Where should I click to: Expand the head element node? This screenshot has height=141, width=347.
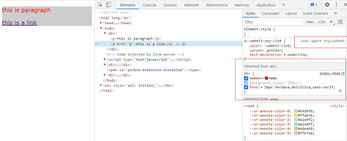[x=101, y=23]
